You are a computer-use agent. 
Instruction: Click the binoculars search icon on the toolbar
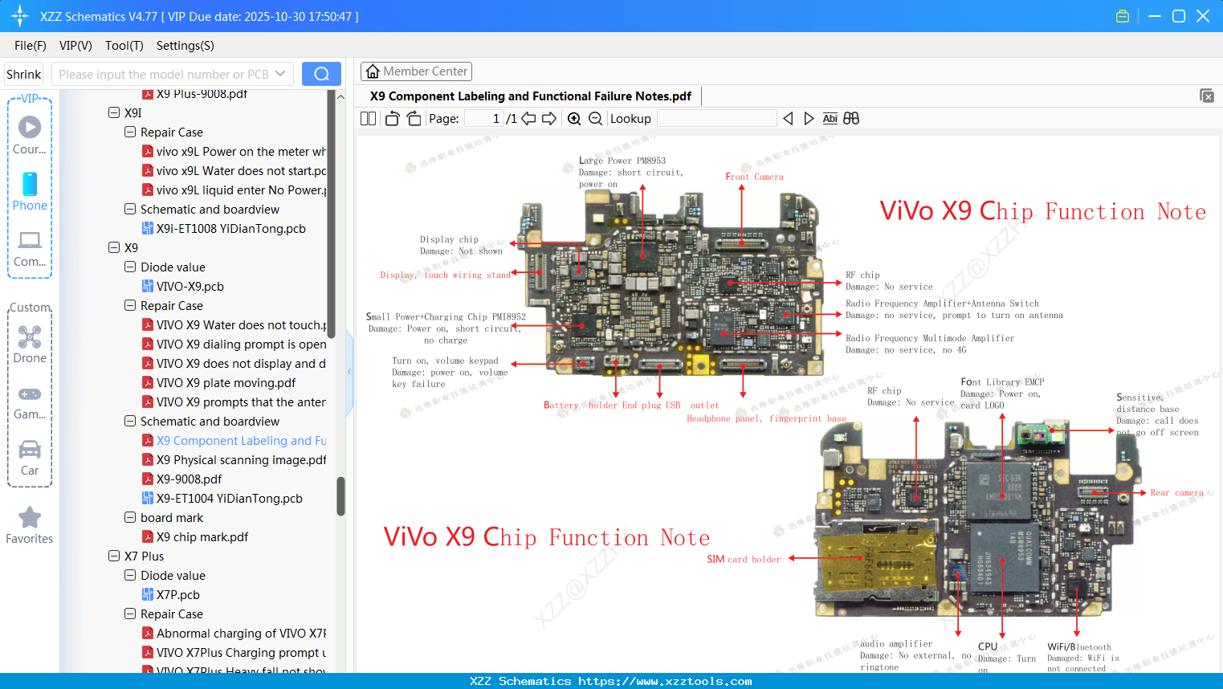[851, 118]
